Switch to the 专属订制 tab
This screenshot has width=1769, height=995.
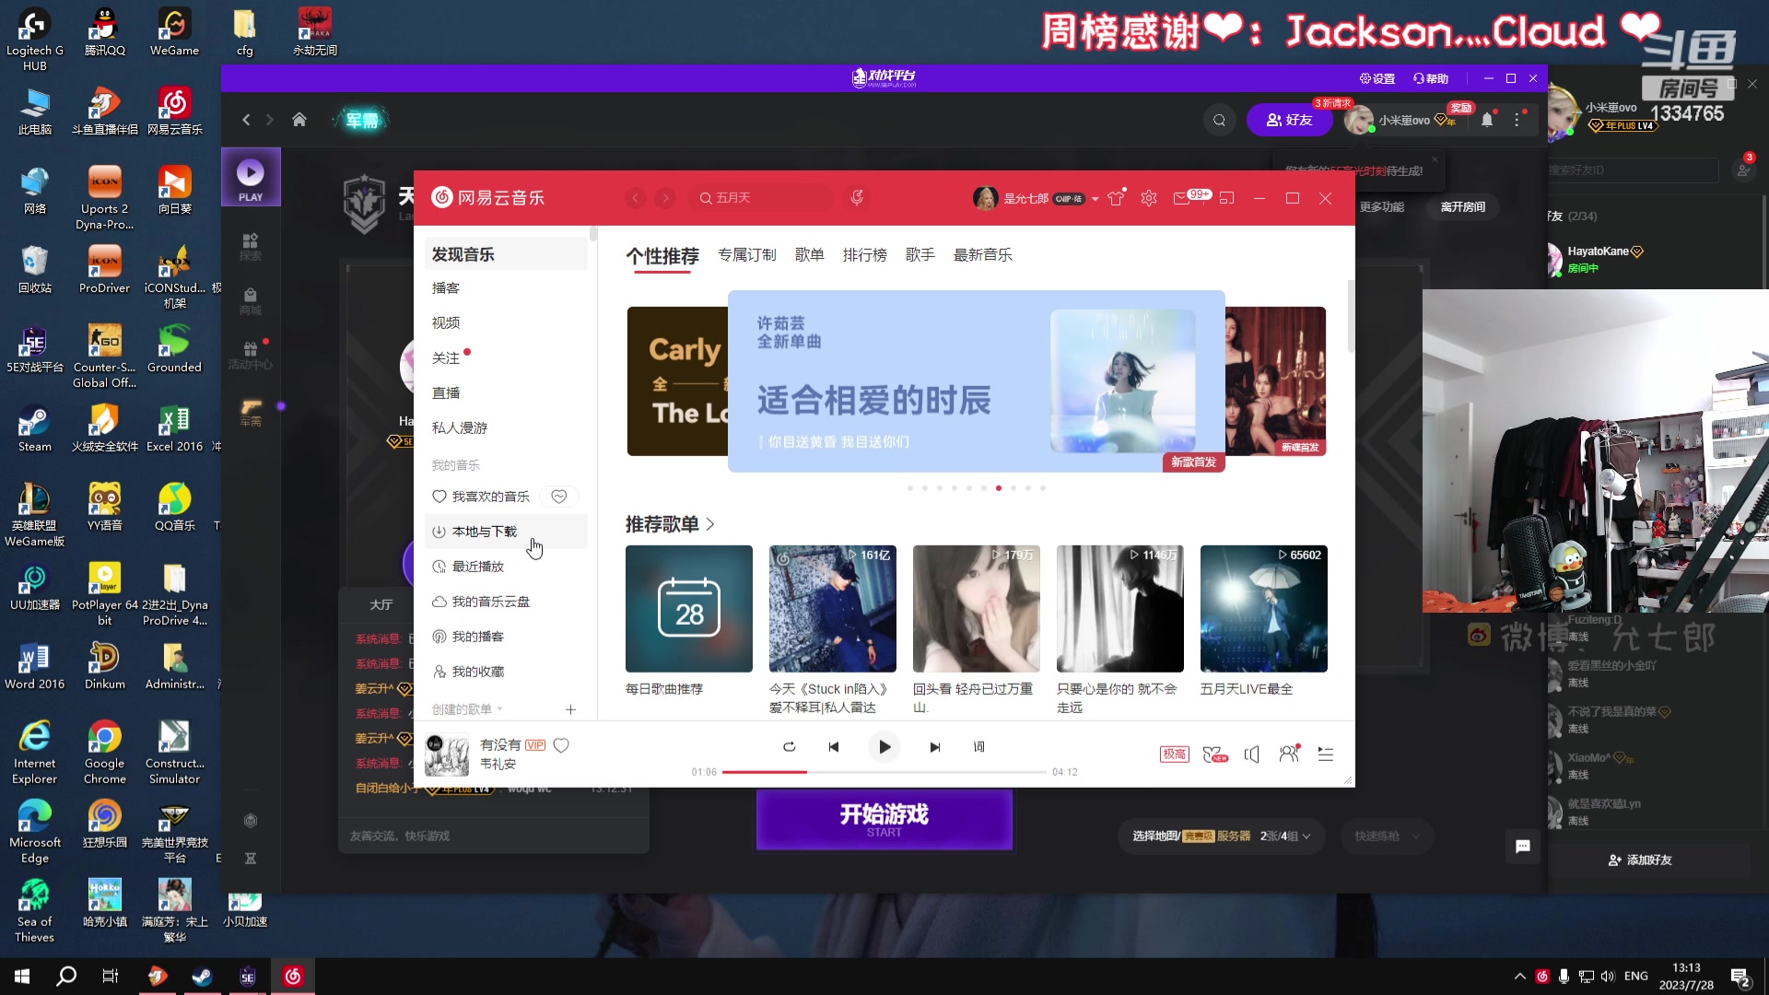(x=747, y=255)
